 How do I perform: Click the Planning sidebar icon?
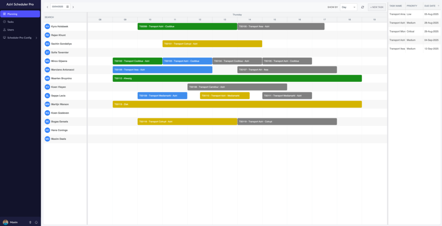click(x=4, y=14)
